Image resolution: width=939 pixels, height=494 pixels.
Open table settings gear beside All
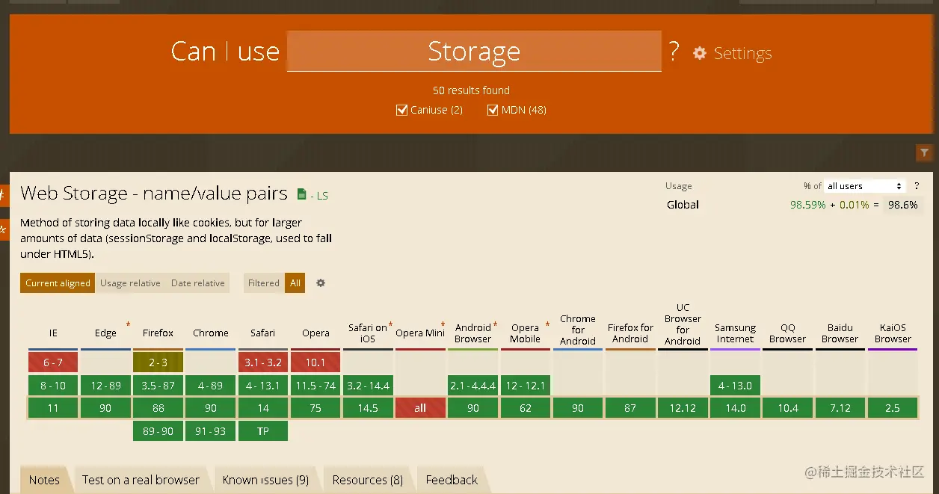(321, 283)
